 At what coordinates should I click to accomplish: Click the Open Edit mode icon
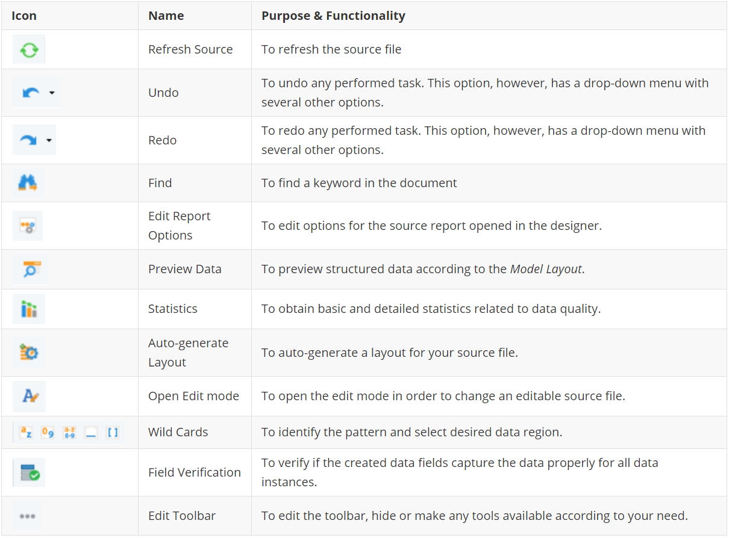(30, 396)
